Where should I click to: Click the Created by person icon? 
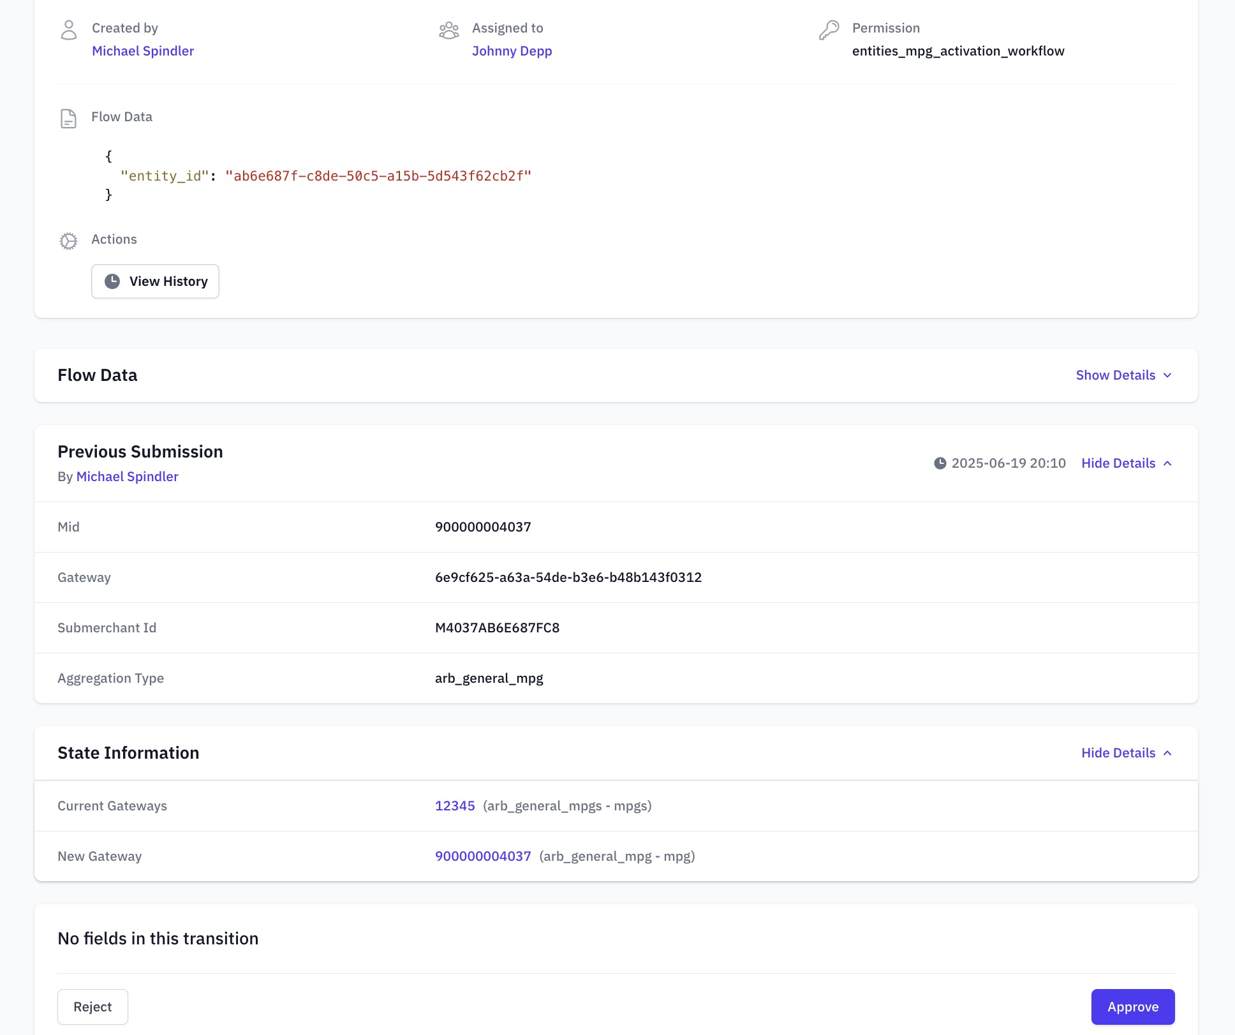click(69, 30)
